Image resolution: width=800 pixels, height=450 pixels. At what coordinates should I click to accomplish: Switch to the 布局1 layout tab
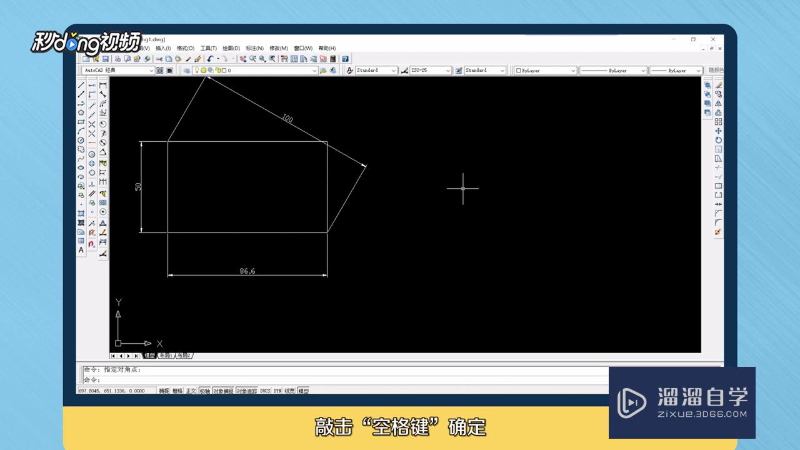(166, 356)
